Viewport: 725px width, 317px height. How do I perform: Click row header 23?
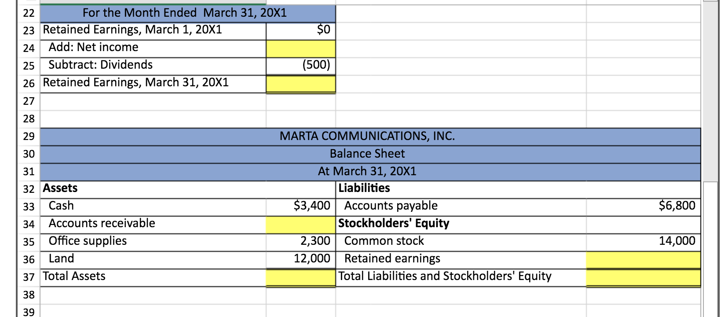29,31
